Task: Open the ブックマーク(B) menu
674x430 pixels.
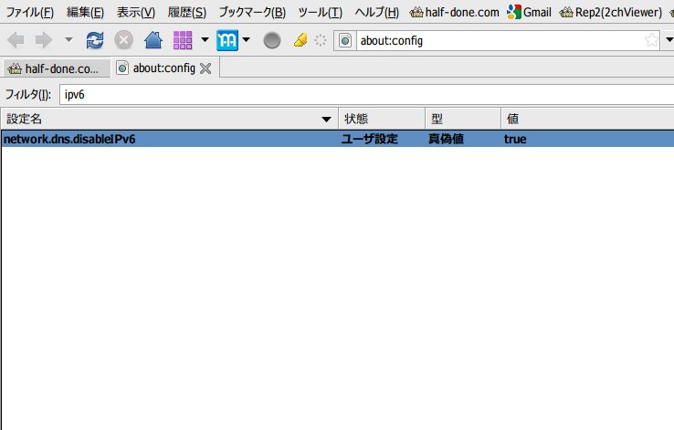Action: point(252,12)
